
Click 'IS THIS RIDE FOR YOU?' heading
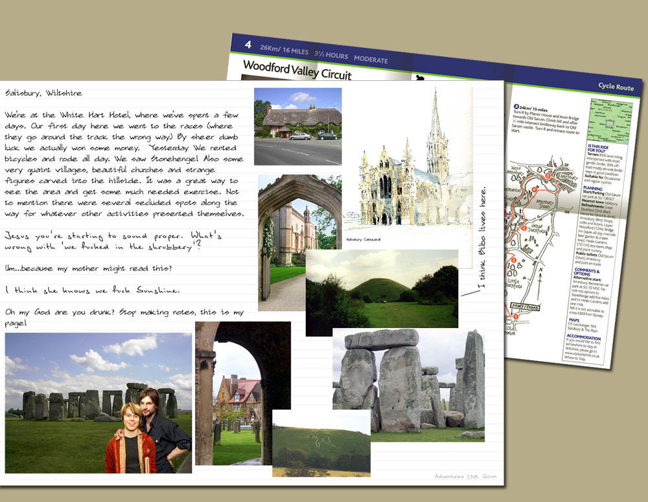click(x=597, y=149)
